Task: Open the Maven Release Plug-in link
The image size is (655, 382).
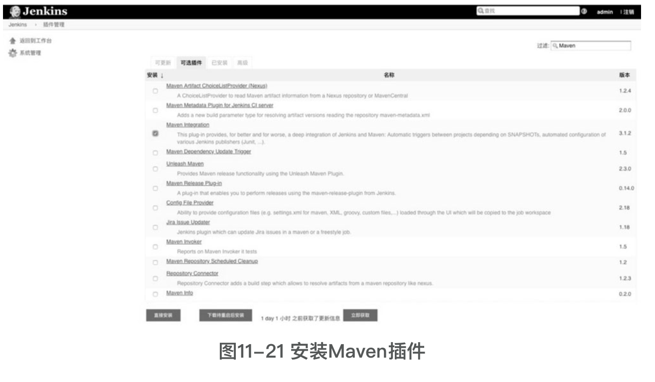Action: coord(194,183)
